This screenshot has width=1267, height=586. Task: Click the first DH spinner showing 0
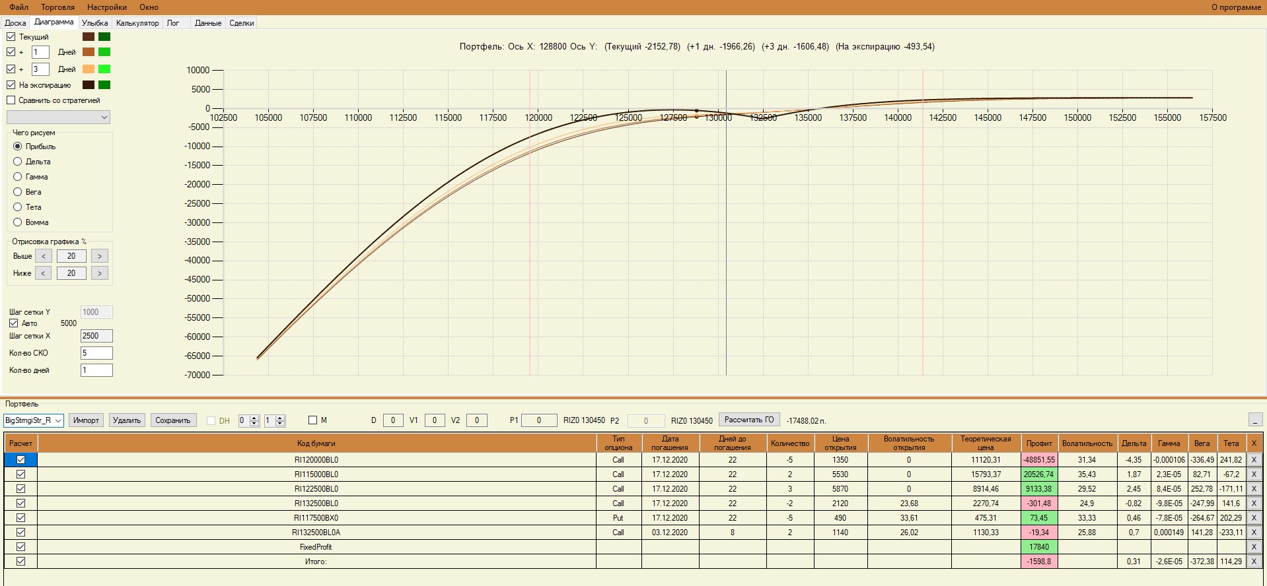click(x=248, y=420)
